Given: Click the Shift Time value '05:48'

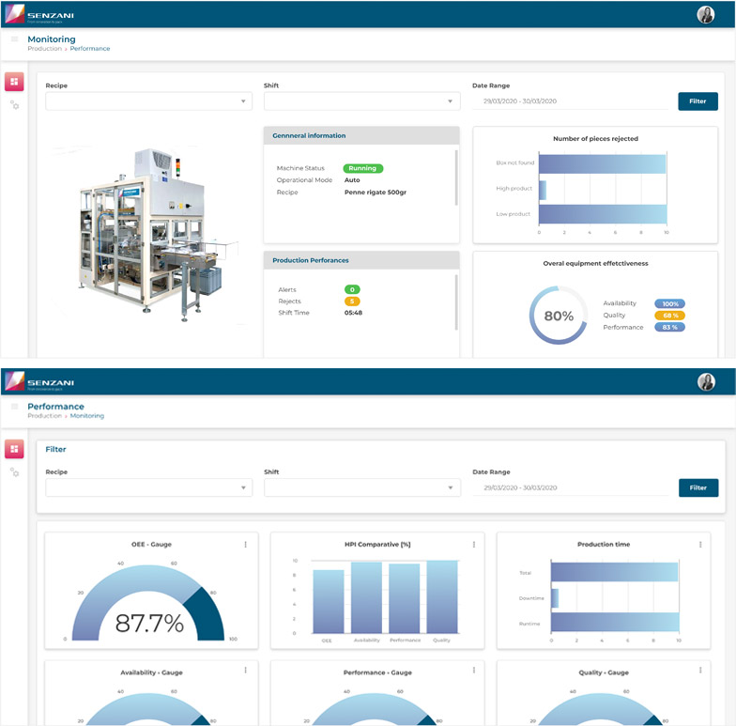Looking at the screenshot, I should (353, 313).
